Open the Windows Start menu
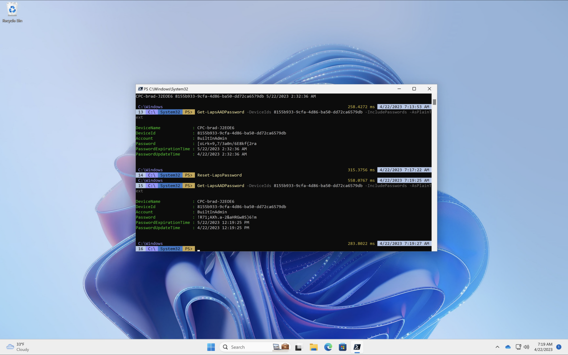The image size is (568, 355). 211,347
